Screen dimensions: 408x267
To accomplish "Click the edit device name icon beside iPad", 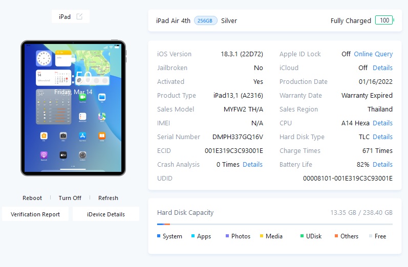I will 79,17.
